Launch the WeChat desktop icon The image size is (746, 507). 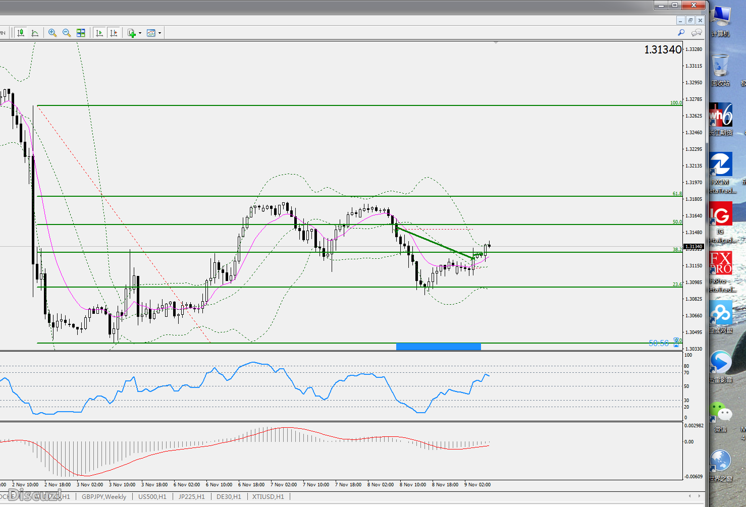(x=720, y=417)
